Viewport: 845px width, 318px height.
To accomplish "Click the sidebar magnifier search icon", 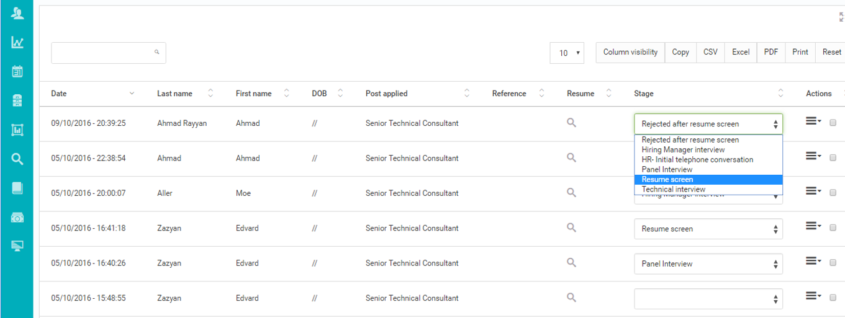I will coord(17,159).
